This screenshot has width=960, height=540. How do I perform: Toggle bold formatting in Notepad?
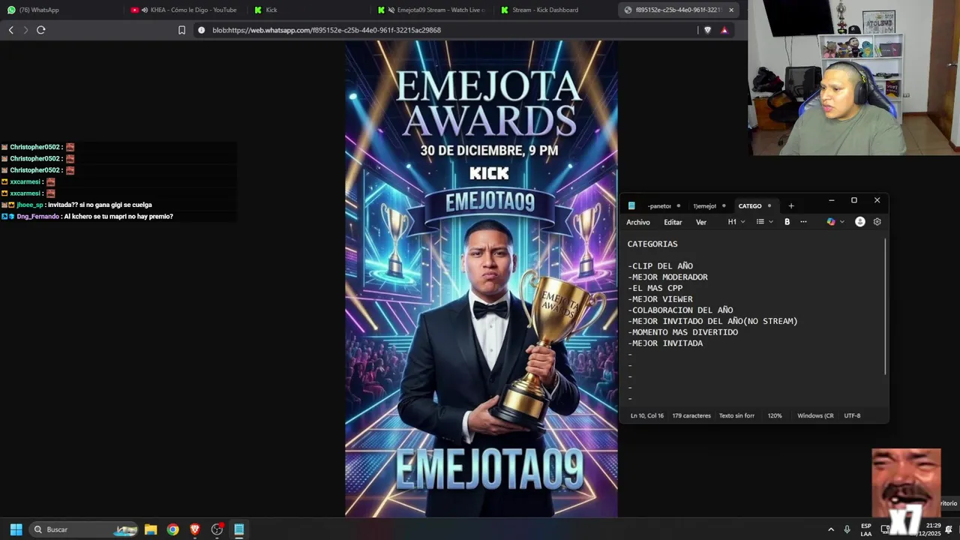tap(787, 222)
